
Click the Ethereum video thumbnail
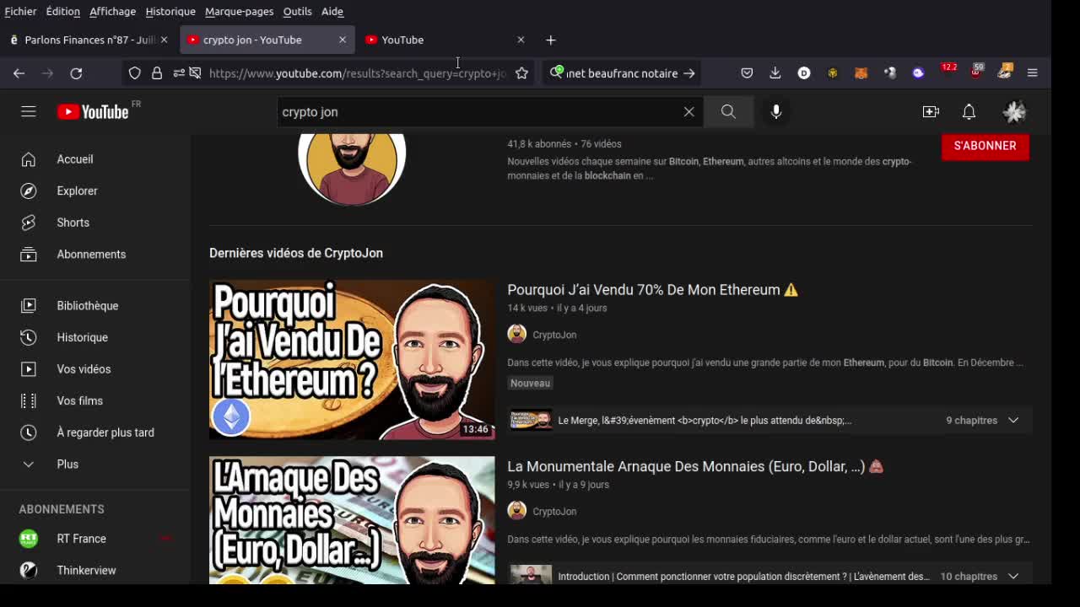[x=352, y=360]
